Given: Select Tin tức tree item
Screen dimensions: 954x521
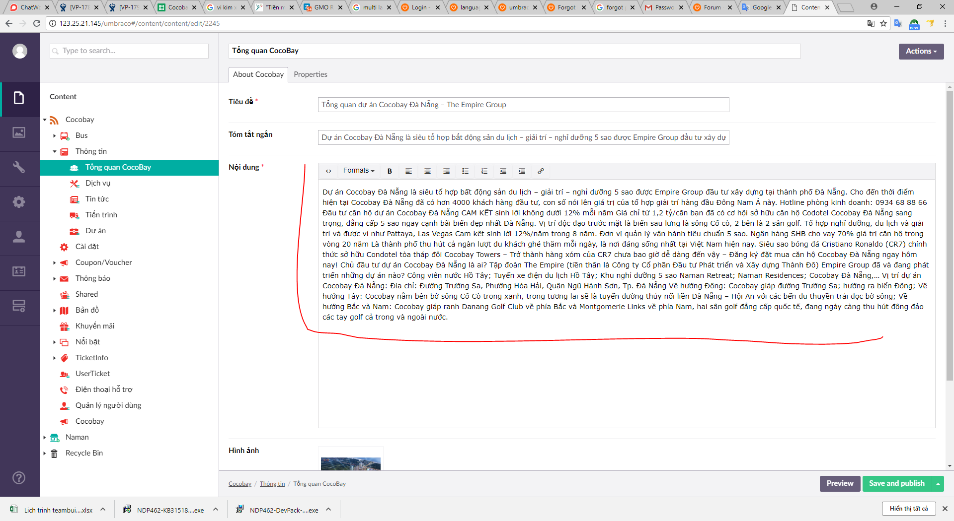Looking at the screenshot, I should coord(97,199).
